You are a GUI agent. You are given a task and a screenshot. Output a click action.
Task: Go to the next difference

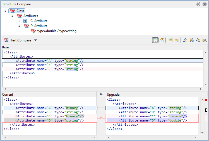(x=185, y=40)
